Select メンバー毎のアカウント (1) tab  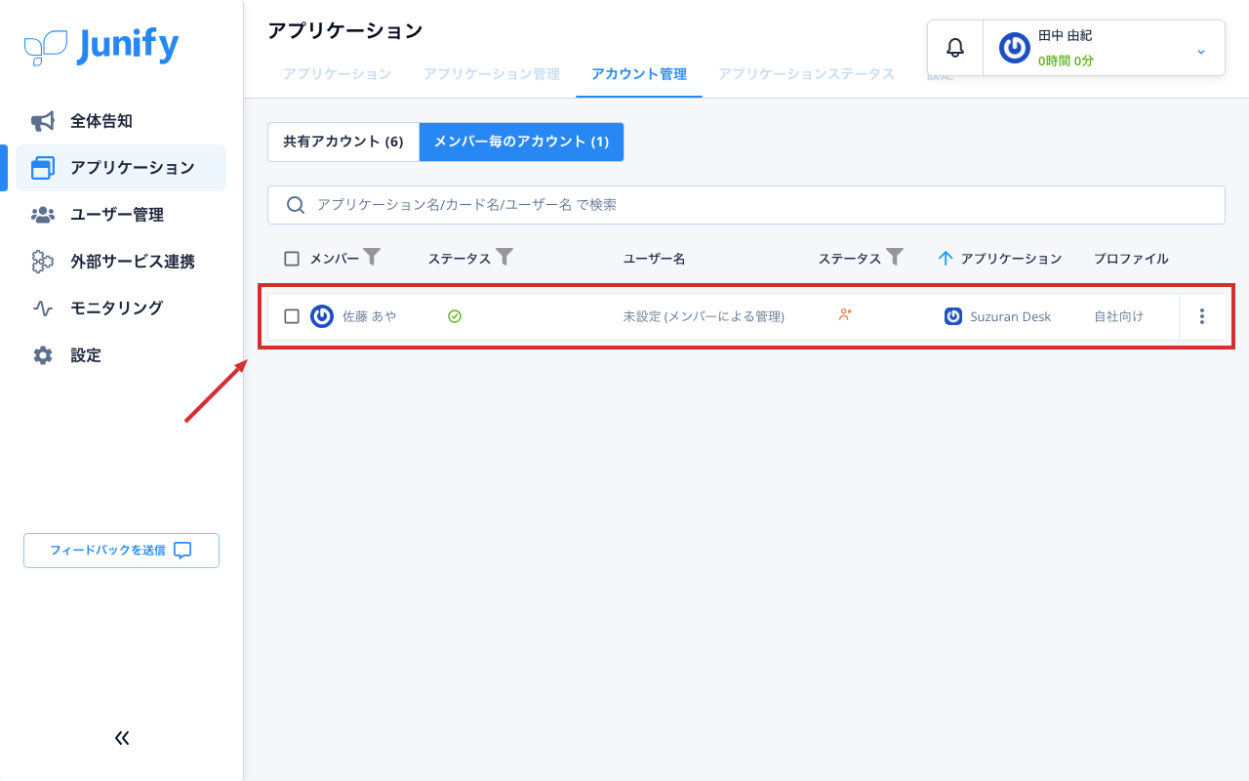tap(521, 142)
